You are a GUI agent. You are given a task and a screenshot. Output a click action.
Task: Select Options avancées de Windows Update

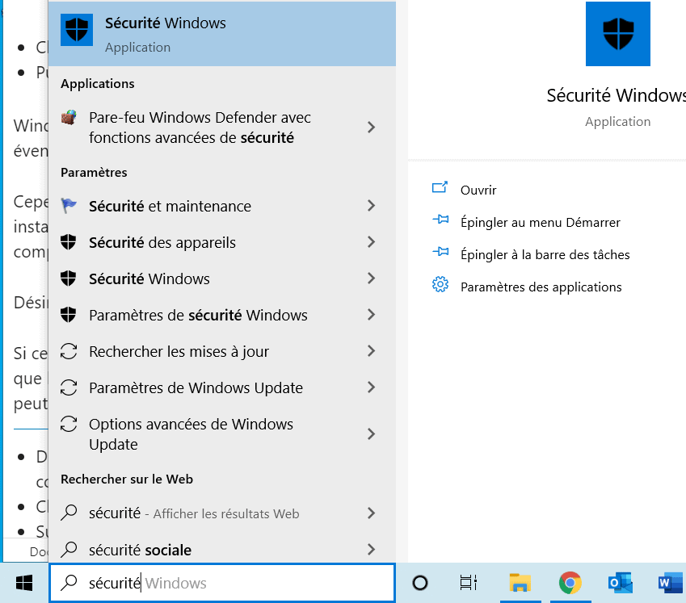point(222,434)
